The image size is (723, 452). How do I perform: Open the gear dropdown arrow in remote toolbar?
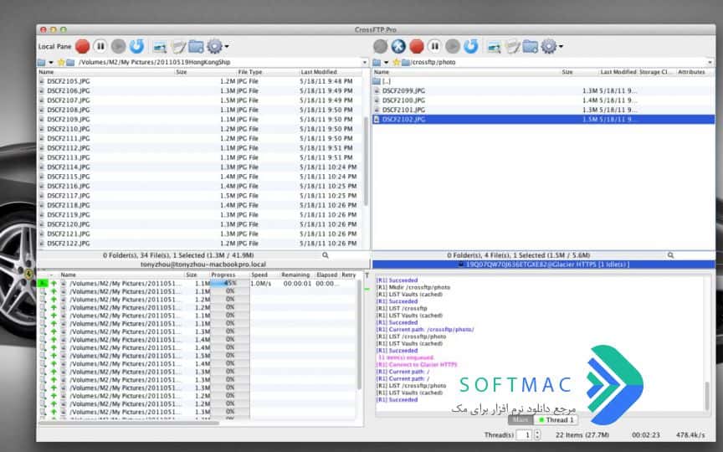point(561,47)
